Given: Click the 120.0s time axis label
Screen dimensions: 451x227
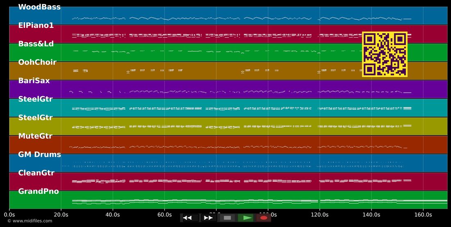Looking at the screenshot, I should coord(319,215).
